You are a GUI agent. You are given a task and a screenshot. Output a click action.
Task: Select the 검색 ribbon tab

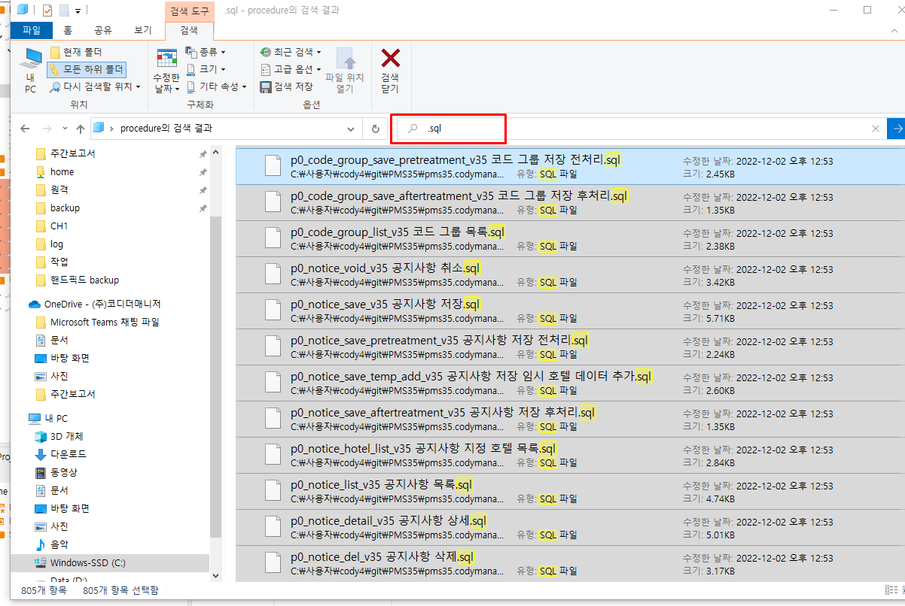click(188, 30)
